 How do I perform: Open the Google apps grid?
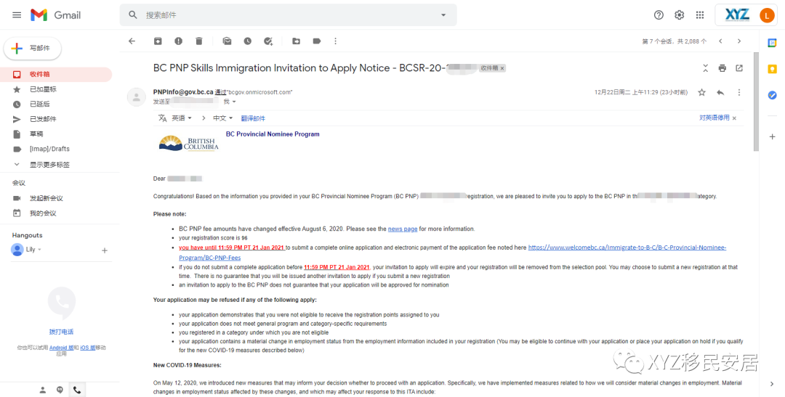pos(700,15)
